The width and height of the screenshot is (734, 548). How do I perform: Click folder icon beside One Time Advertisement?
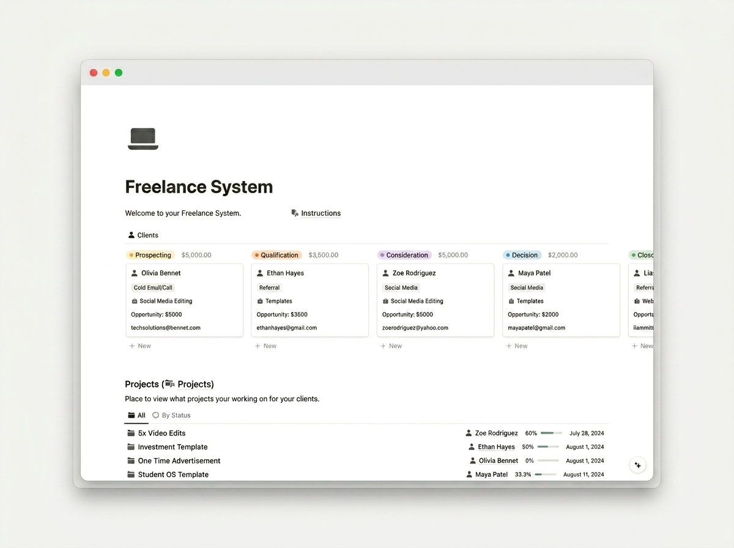tap(131, 461)
